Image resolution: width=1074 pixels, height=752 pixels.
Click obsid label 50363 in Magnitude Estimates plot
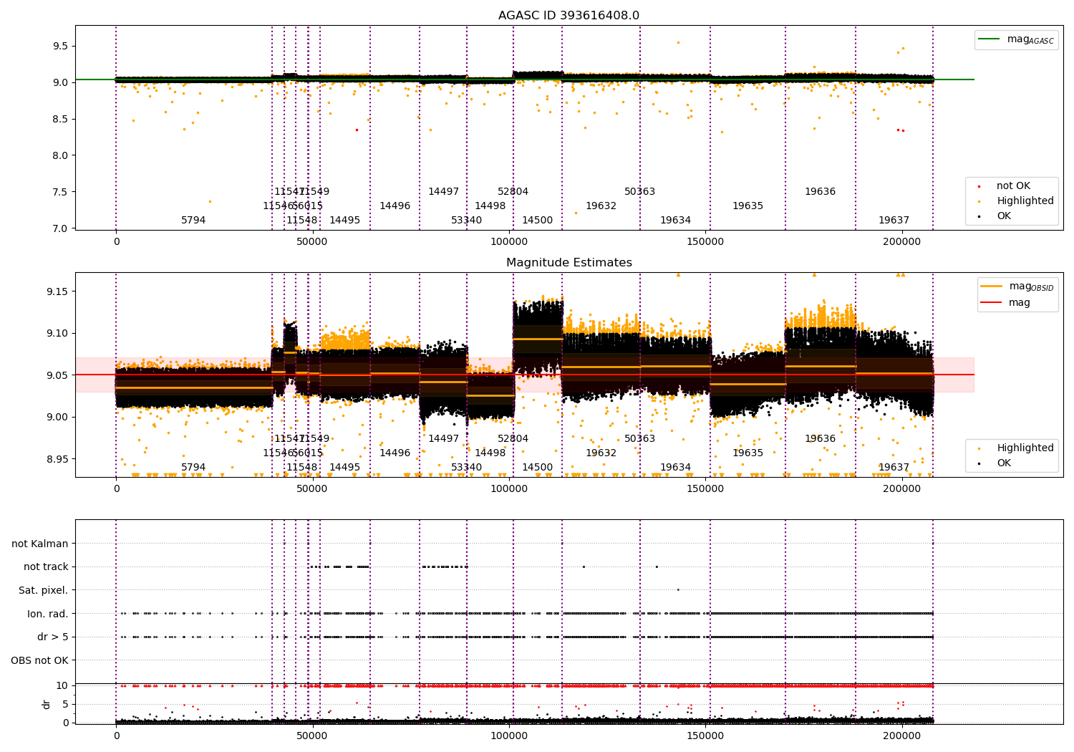point(640,439)
